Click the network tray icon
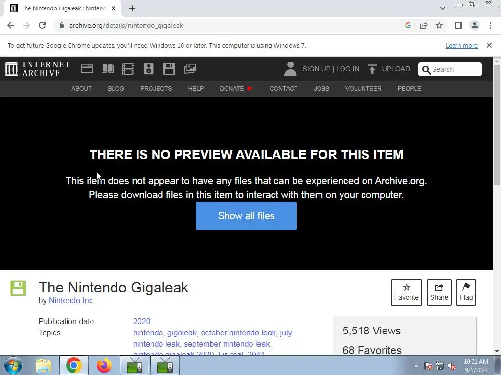The width and height of the screenshot is (501, 375). click(x=440, y=366)
